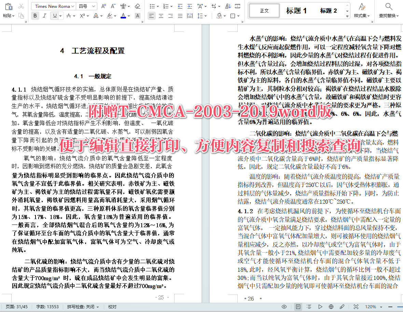Switch to the 正文 style tab
The height and width of the screenshot is (312, 403).
(264, 10)
